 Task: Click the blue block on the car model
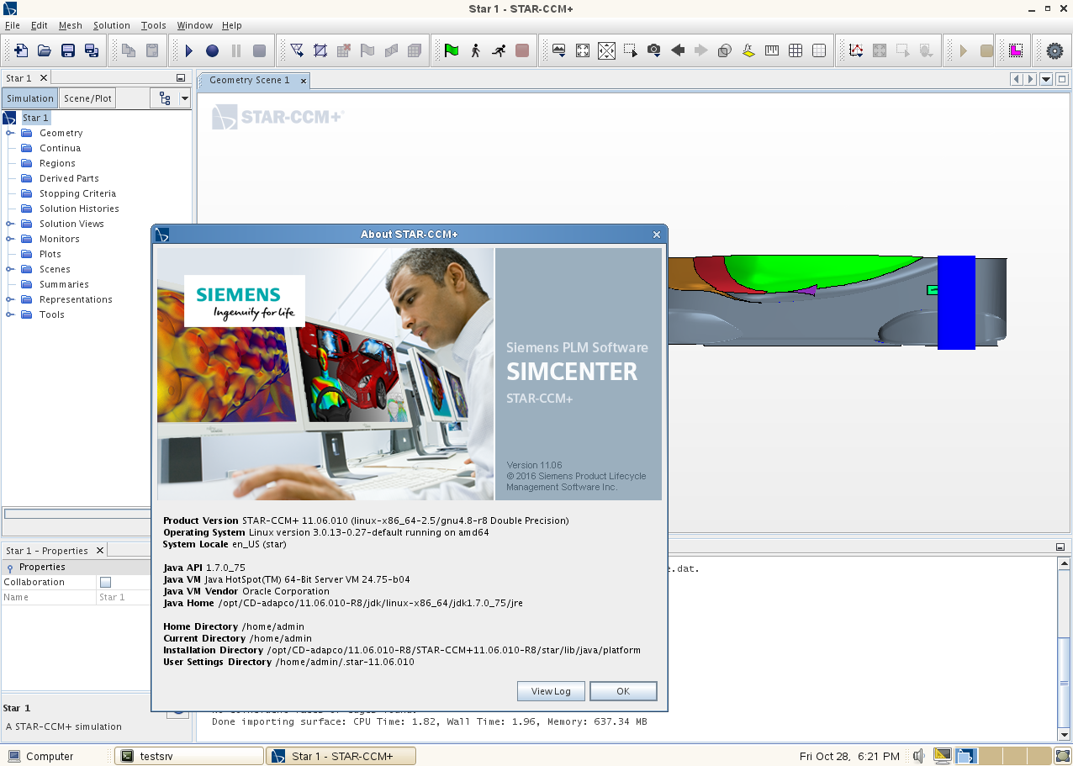pos(956,303)
